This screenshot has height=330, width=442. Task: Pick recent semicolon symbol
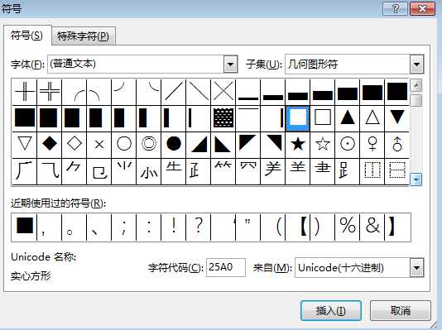tap(124, 227)
